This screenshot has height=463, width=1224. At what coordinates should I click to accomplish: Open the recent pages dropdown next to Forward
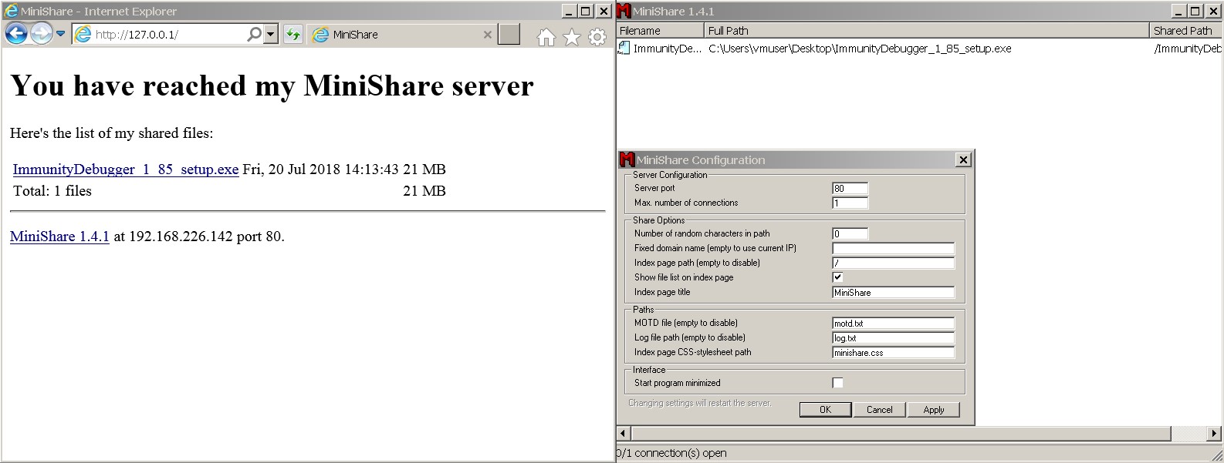coord(61,34)
